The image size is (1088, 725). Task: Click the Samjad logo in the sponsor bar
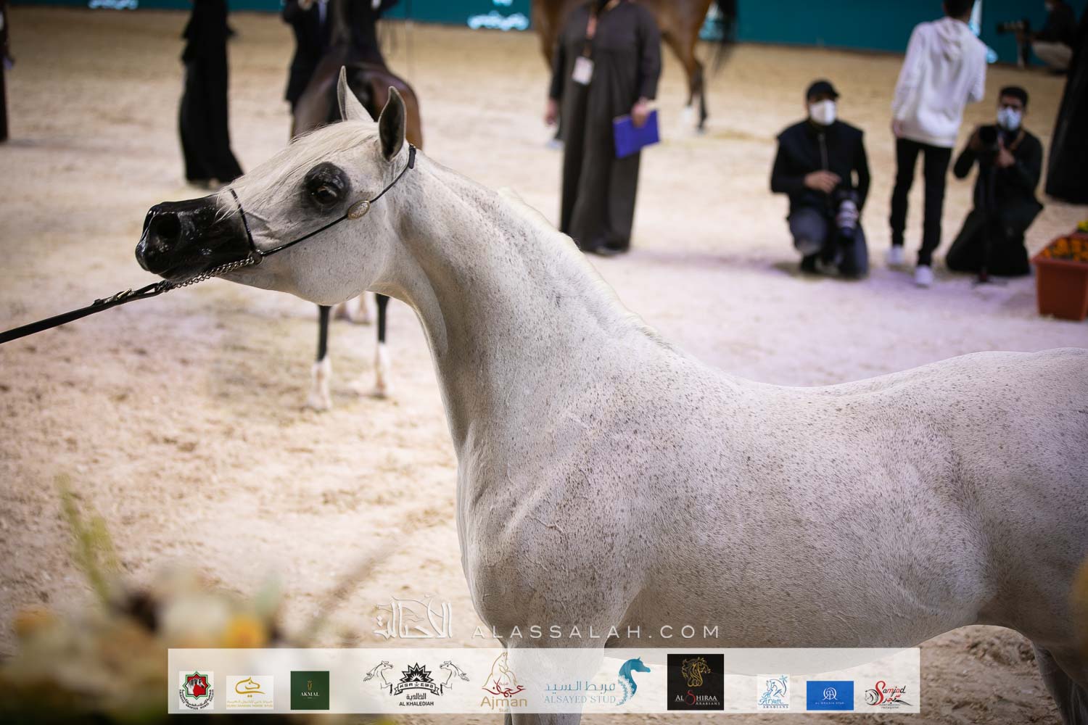pyautogui.click(x=889, y=695)
